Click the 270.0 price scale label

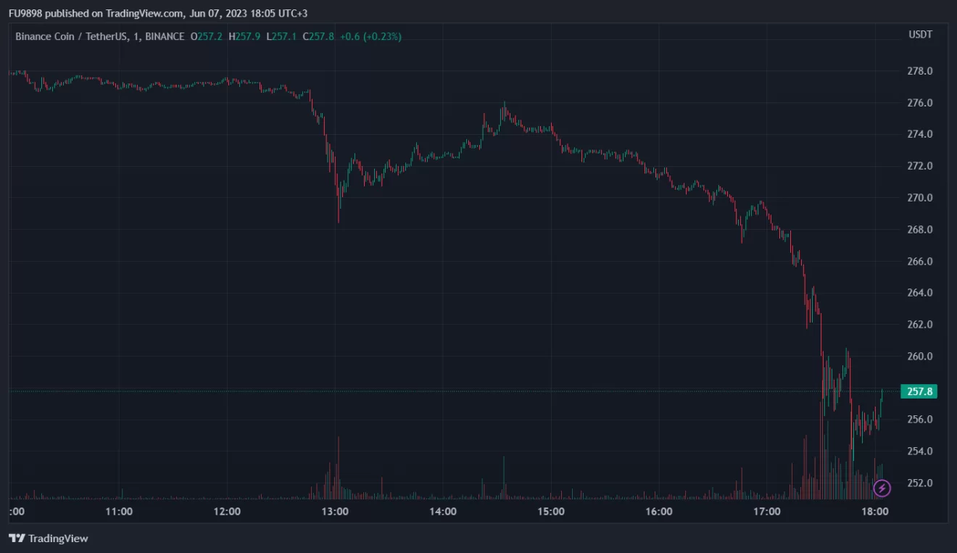pos(920,198)
